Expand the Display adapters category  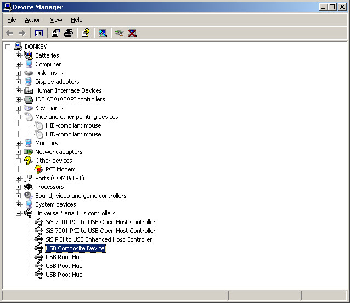point(18,82)
